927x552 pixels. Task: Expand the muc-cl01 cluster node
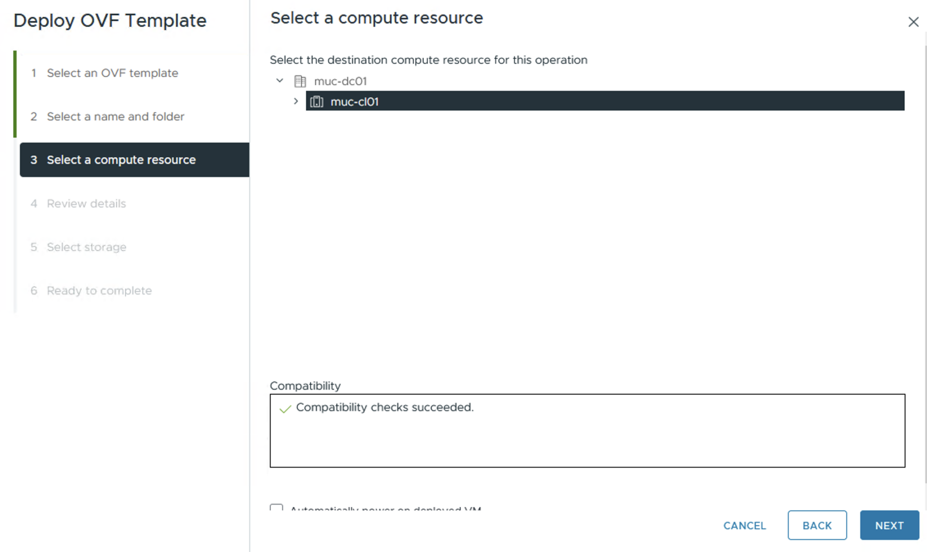pyautogui.click(x=296, y=101)
